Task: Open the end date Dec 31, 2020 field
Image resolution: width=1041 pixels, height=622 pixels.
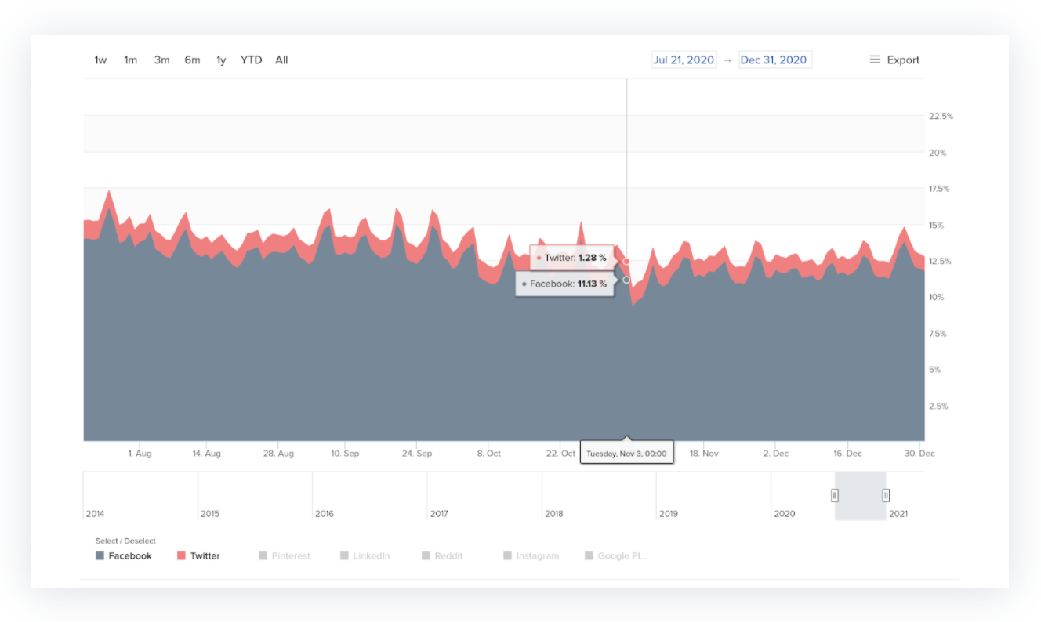Action: [774, 60]
